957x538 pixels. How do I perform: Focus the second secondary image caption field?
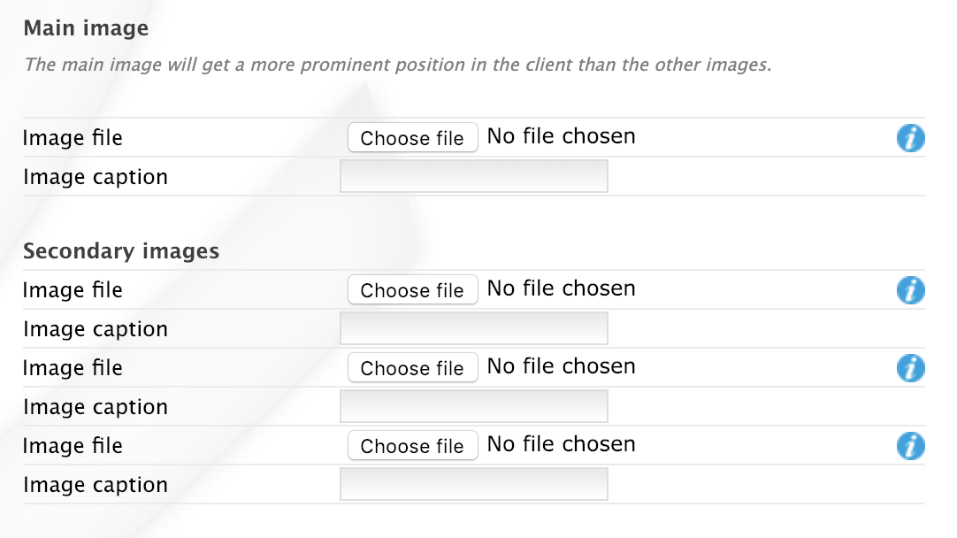point(474,406)
